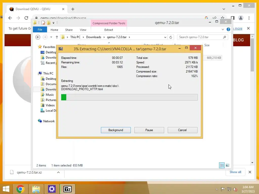The image size is (259, 194).
Task: Open the Windows Start button
Action: coord(6,189)
